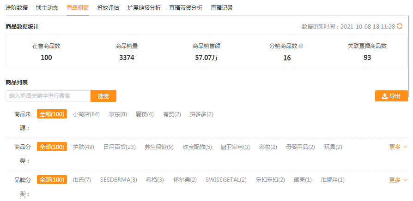Filter product source by 小商店(84)
Image resolution: width=413 pixels, height=201 pixels.
[86, 114]
